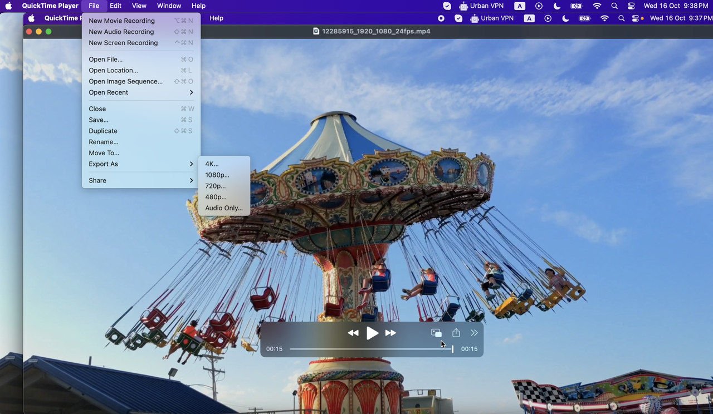Choose New Movie Recording

(141, 21)
